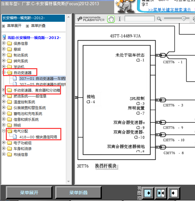Collapse the 电气分配 tree node
The image size is (195, 201).
click(4, 131)
